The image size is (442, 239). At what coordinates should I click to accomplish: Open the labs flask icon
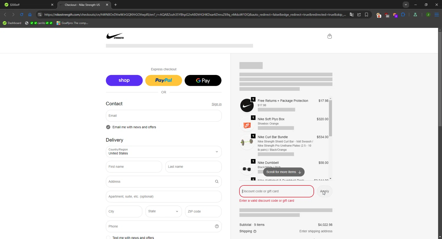(x=415, y=14)
